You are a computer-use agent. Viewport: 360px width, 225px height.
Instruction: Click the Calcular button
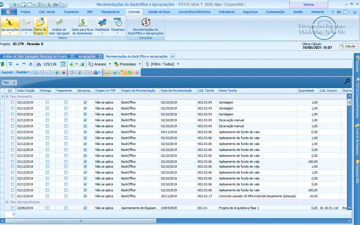(x=348, y=46)
